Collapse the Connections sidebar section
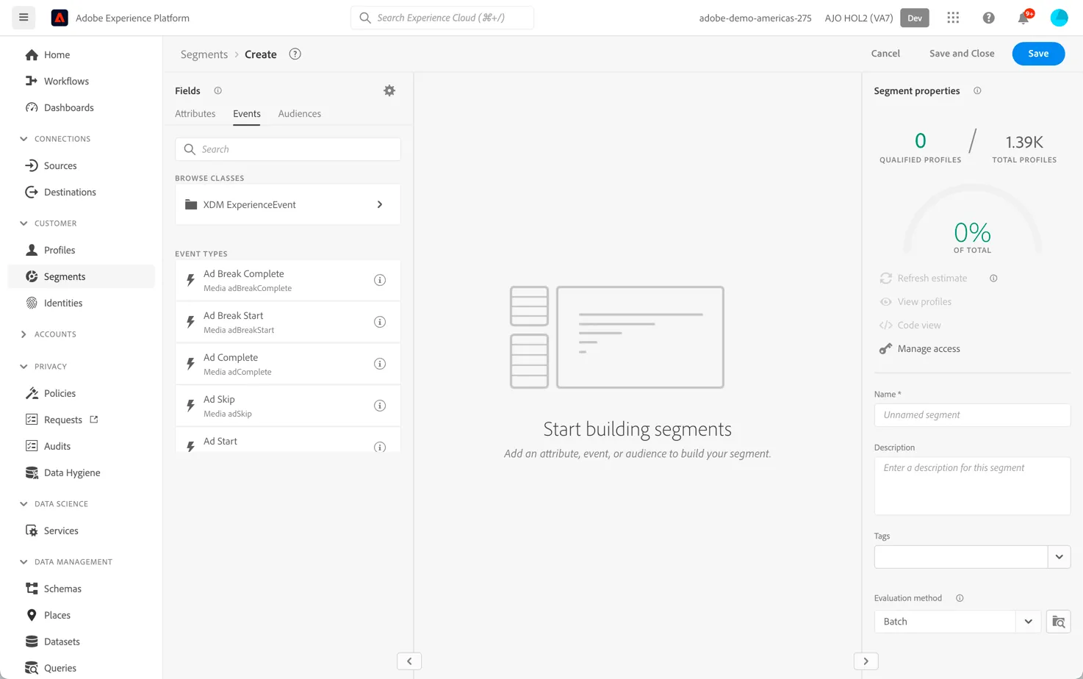 (x=24, y=139)
